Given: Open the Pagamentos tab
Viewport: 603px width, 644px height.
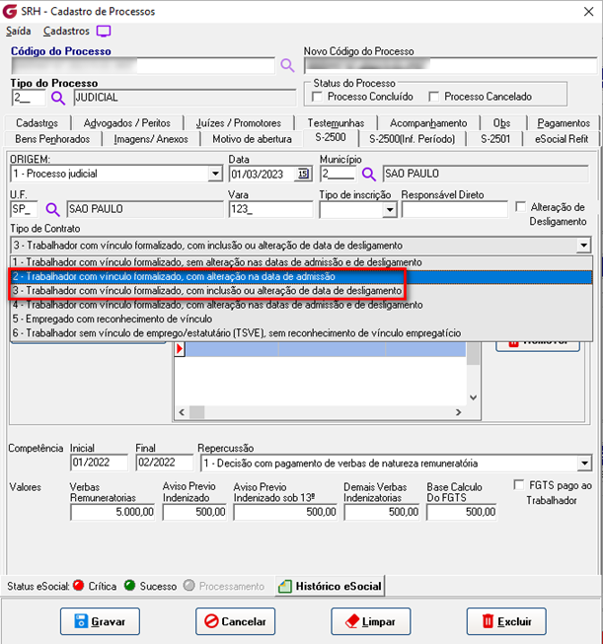Looking at the screenshot, I should click(564, 123).
